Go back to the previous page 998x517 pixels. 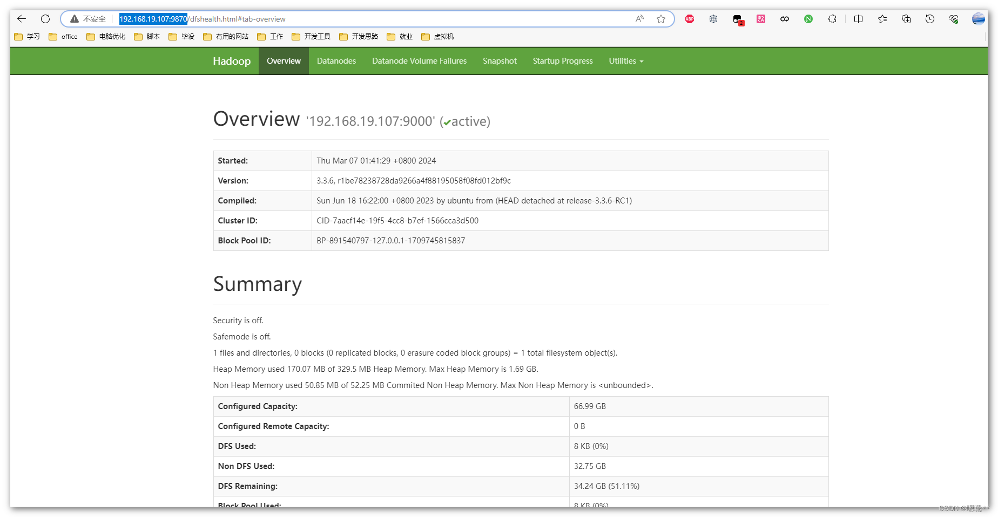pos(22,19)
